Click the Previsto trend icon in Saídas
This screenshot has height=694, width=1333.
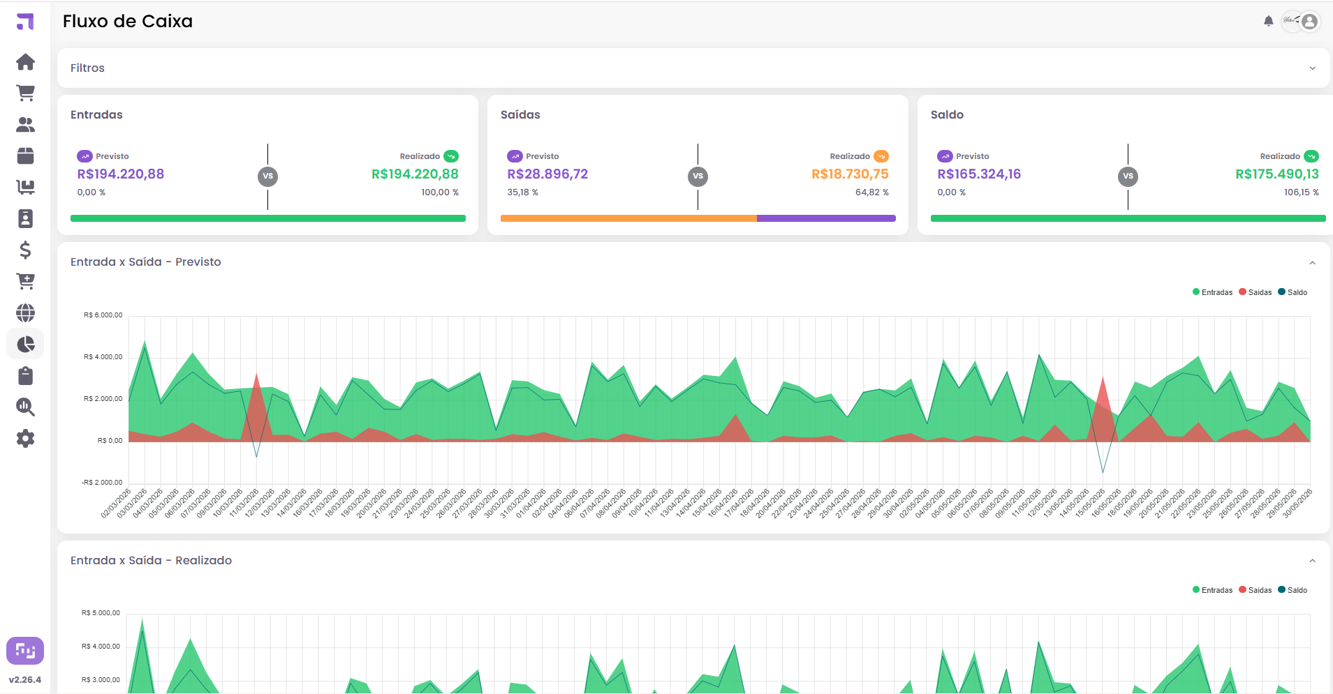pos(515,156)
